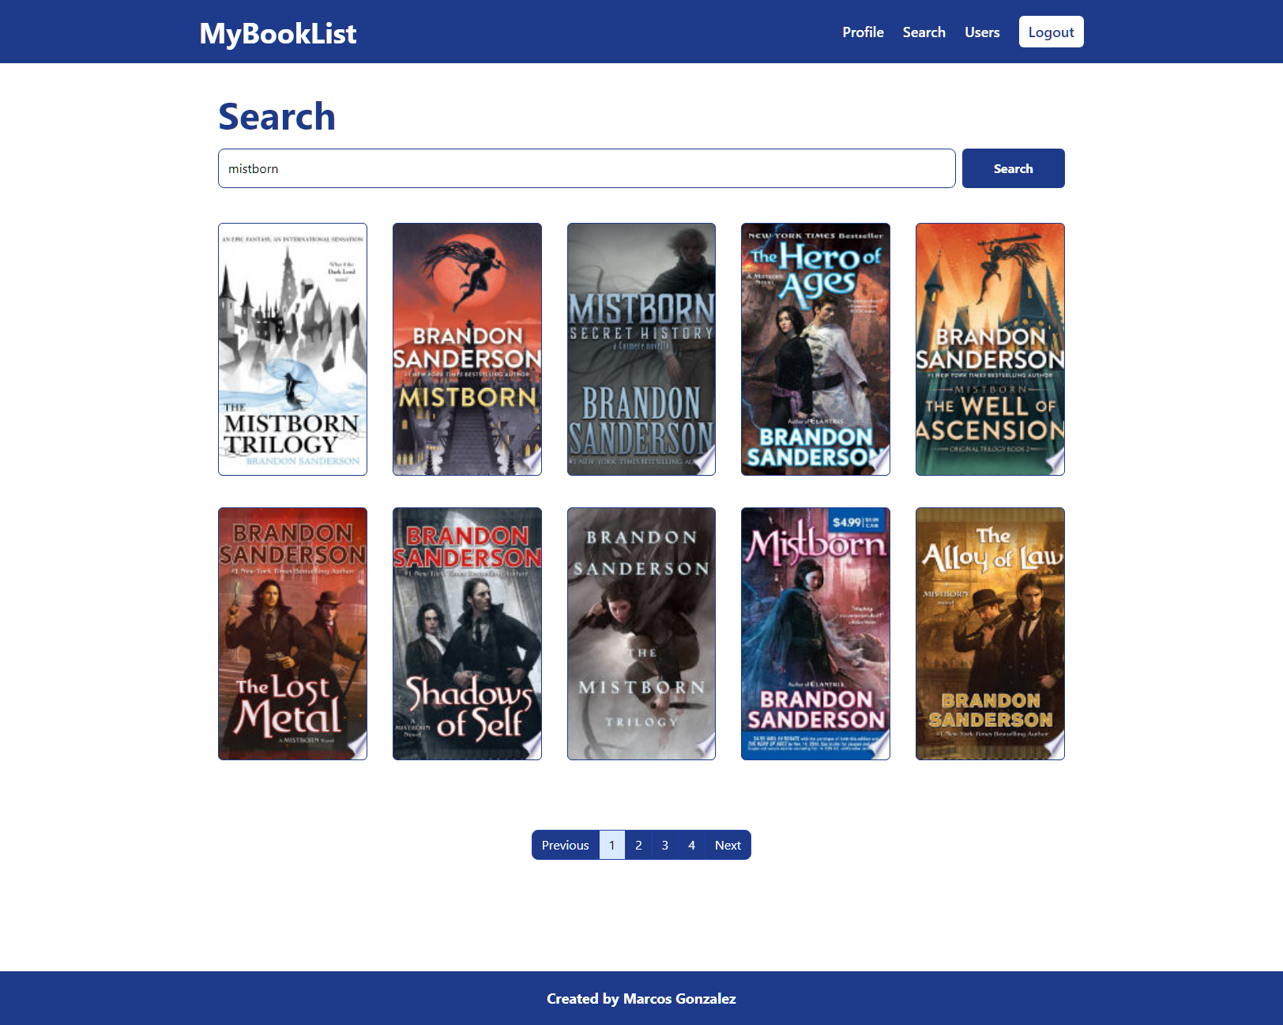
Task: Click the large Search page heading
Action: tap(277, 116)
